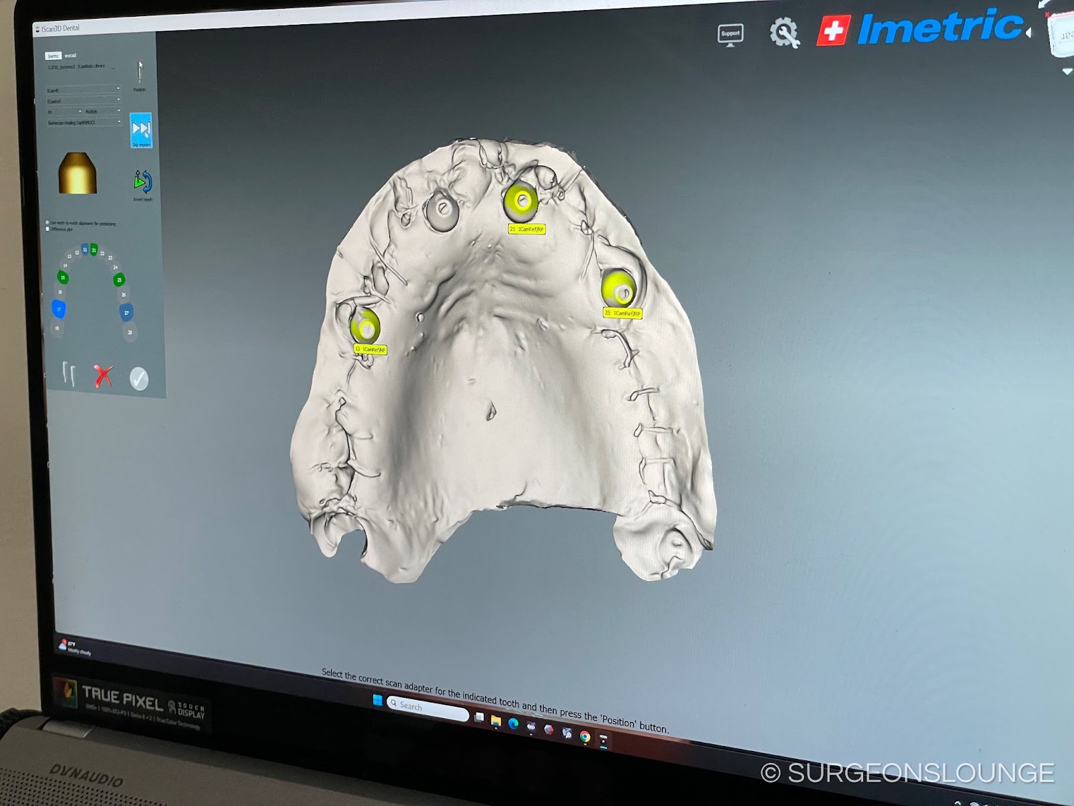1074x806 pixels.
Task: Click the 21 ICamRef/RP yellow label
Action: 526,229
